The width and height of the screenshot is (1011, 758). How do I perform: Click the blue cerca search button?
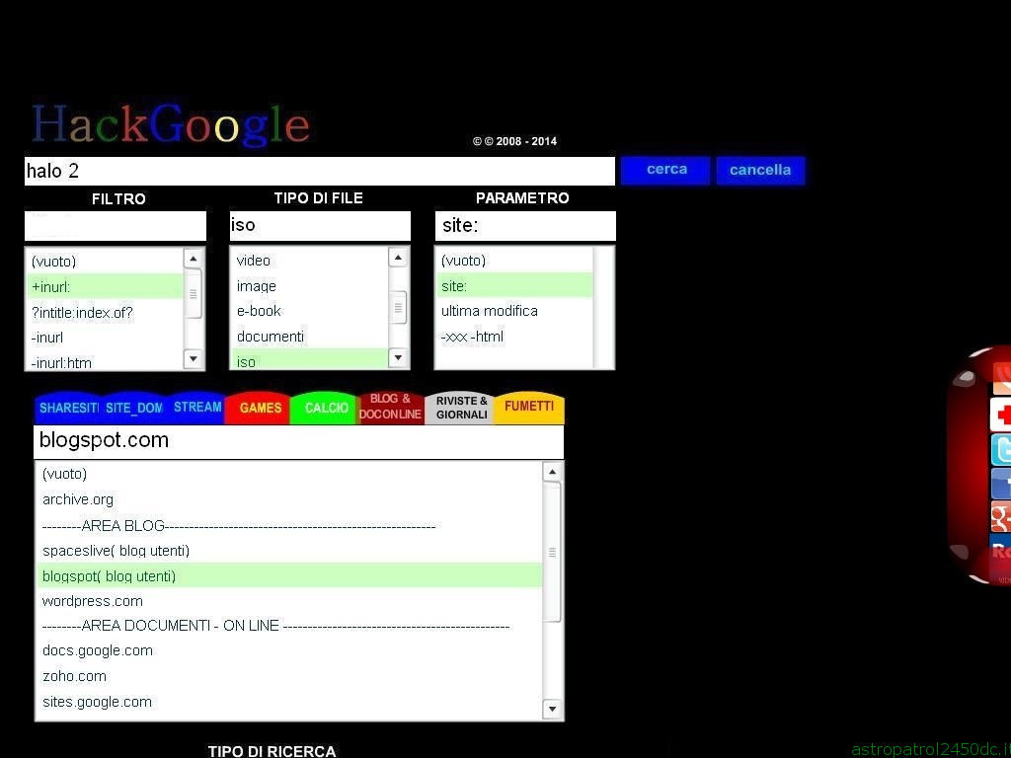tap(665, 170)
